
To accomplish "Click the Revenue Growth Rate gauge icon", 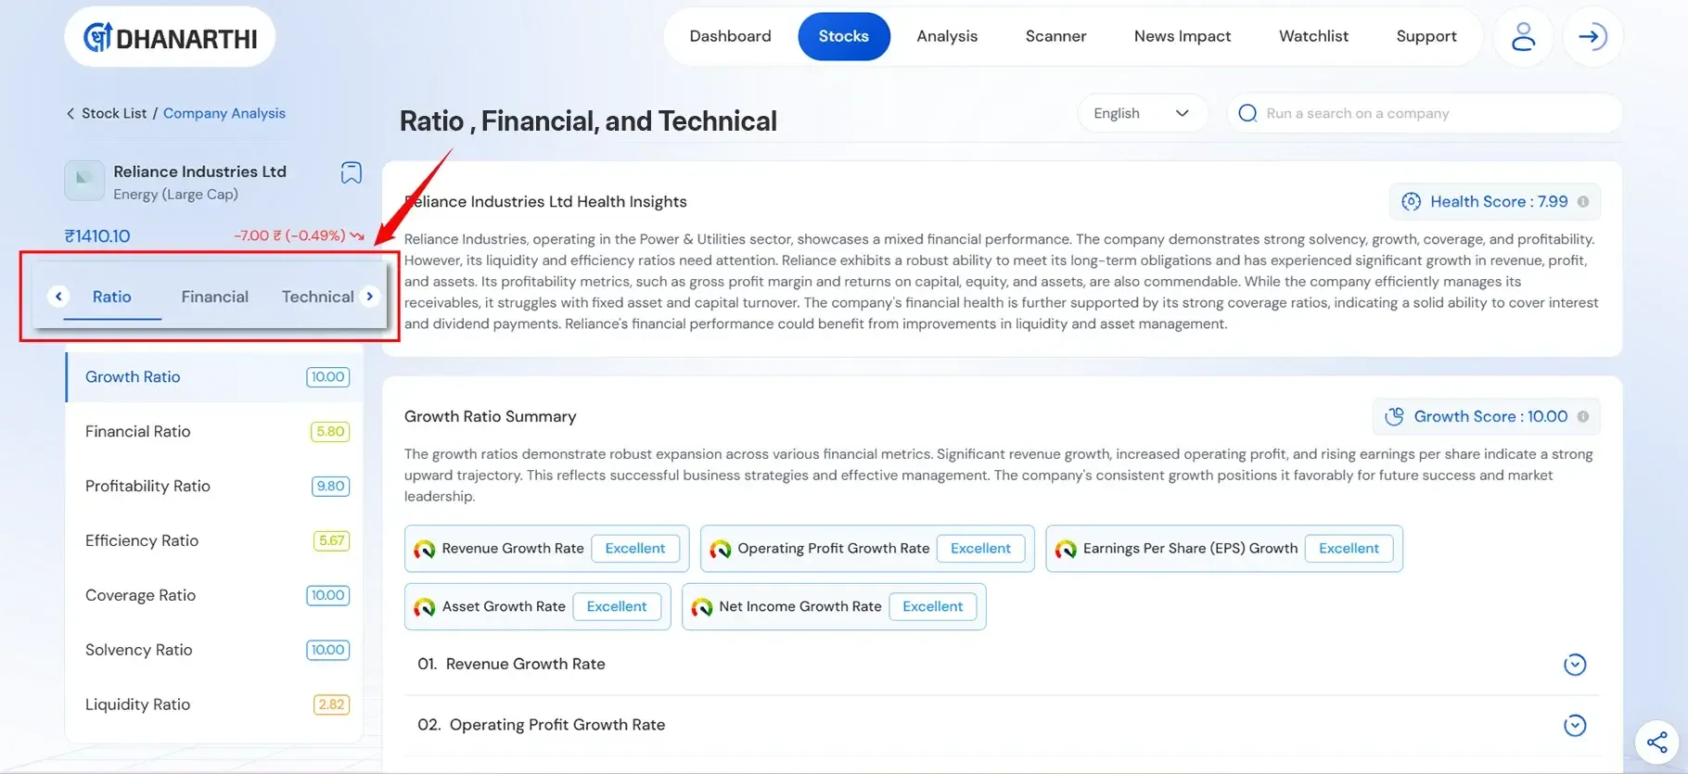I will [x=424, y=549].
